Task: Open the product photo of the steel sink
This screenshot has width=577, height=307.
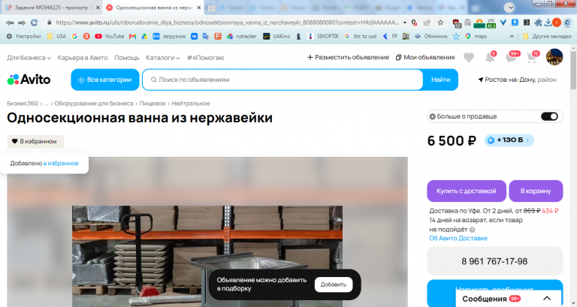Action: [x=207, y=256]
